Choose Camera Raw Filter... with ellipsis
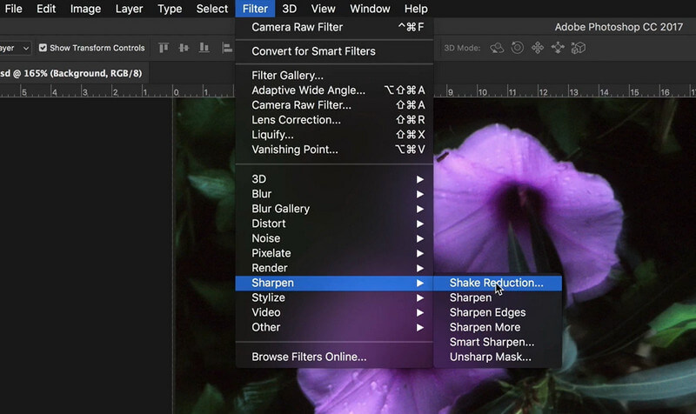696x414 pixels. point(334,105)
